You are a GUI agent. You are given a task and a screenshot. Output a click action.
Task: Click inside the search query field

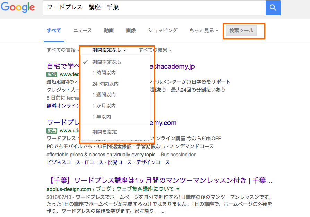click(154, 8)
